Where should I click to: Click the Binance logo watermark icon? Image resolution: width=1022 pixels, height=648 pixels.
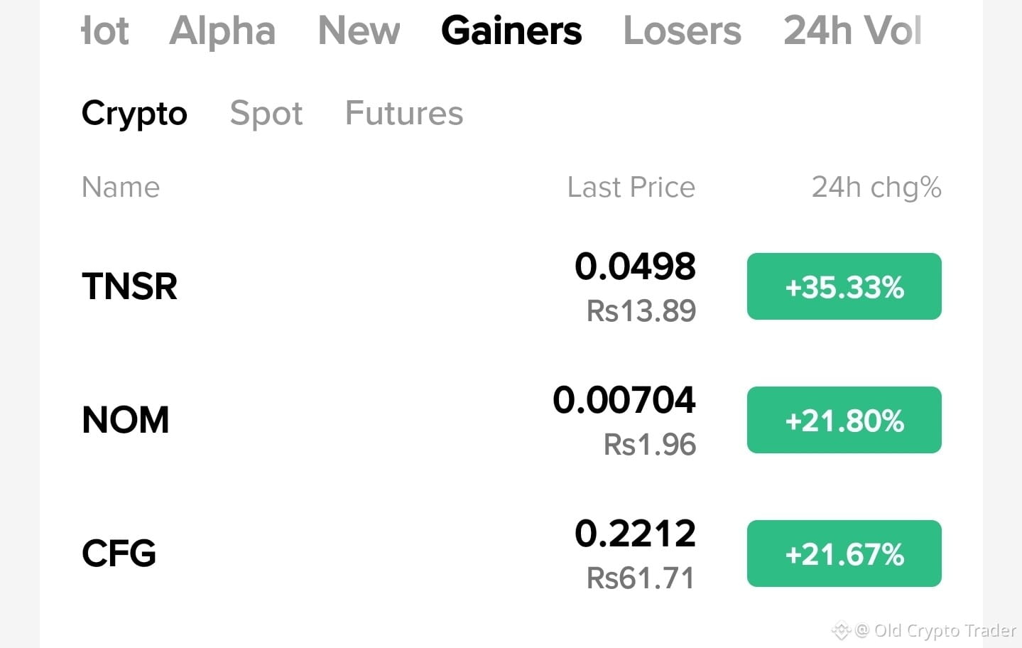click(x=841, y=630)
